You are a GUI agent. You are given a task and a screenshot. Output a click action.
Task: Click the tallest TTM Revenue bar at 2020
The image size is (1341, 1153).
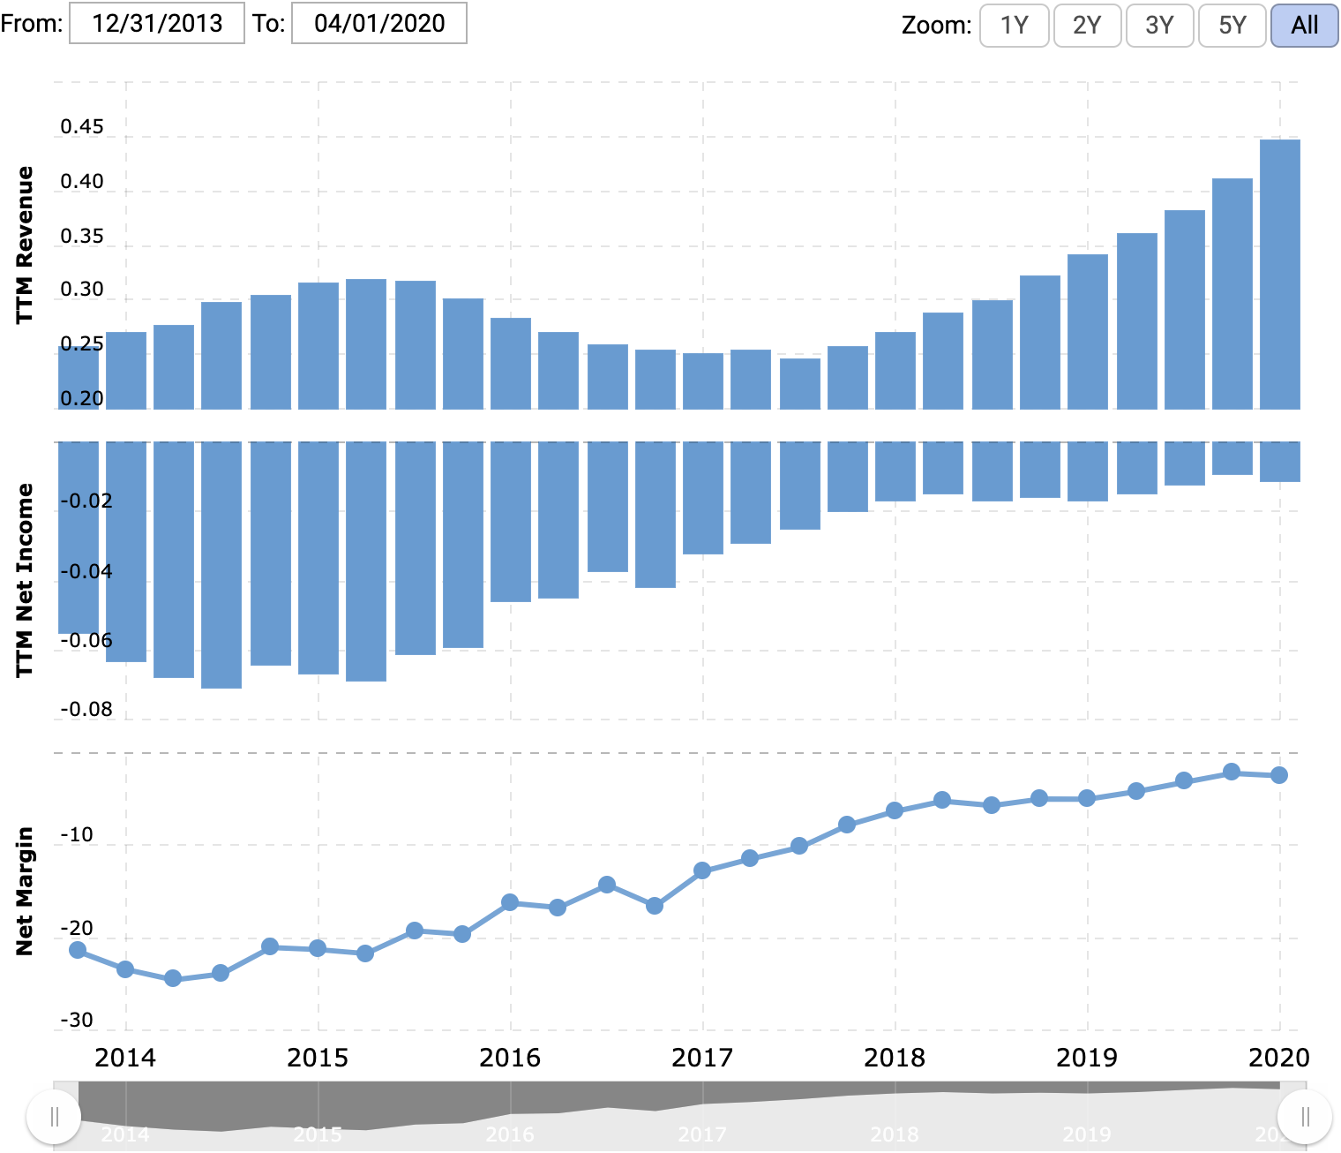coord(1280,274)
